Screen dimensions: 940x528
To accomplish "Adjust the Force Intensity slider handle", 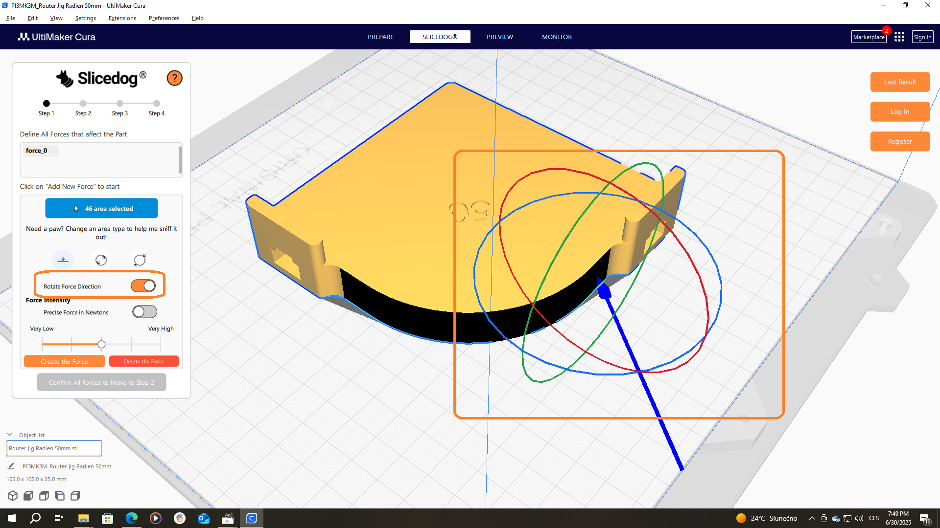I will pyautogui.click(x=101, y=345).
